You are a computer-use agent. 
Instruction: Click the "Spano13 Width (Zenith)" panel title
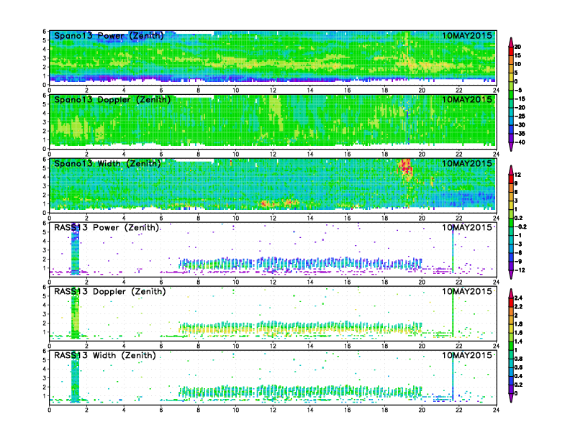[108, 164]
